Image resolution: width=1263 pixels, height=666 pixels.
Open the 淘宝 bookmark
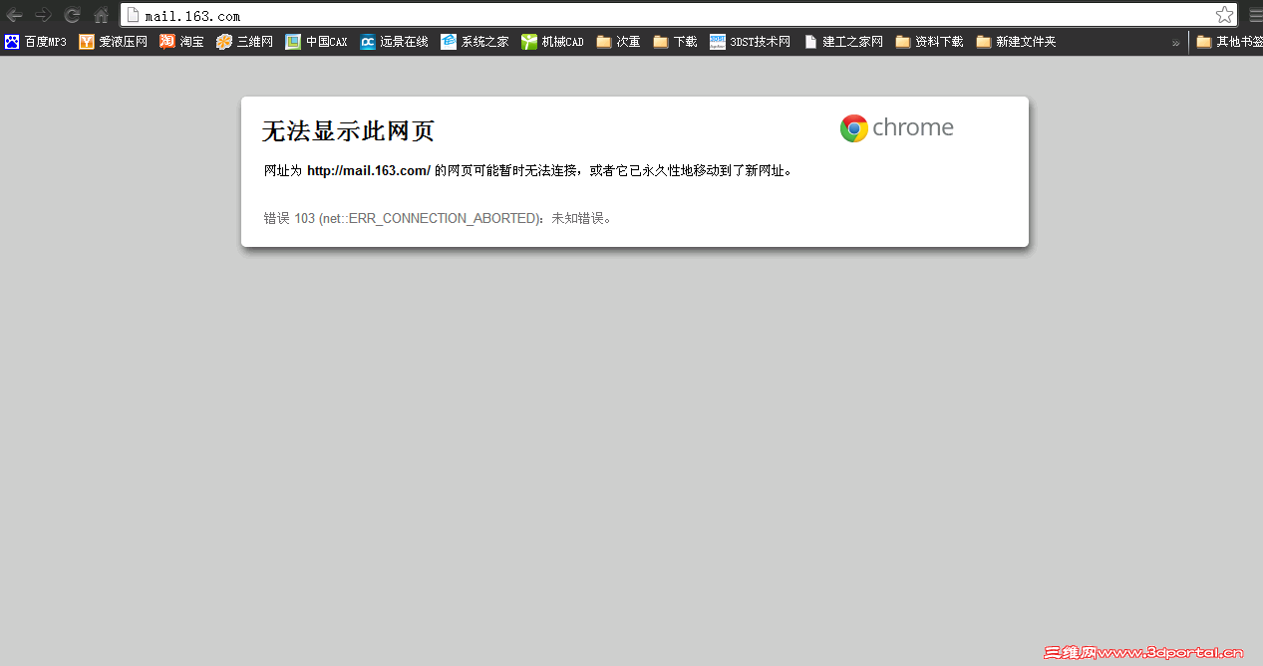point(181,42)
